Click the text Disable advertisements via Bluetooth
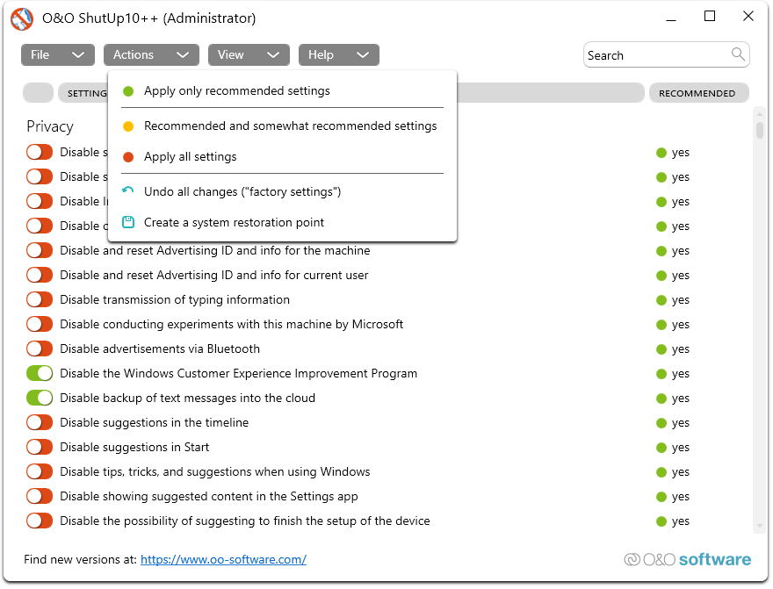Viewport: 773px width, 589px height. tap(160, 349)
